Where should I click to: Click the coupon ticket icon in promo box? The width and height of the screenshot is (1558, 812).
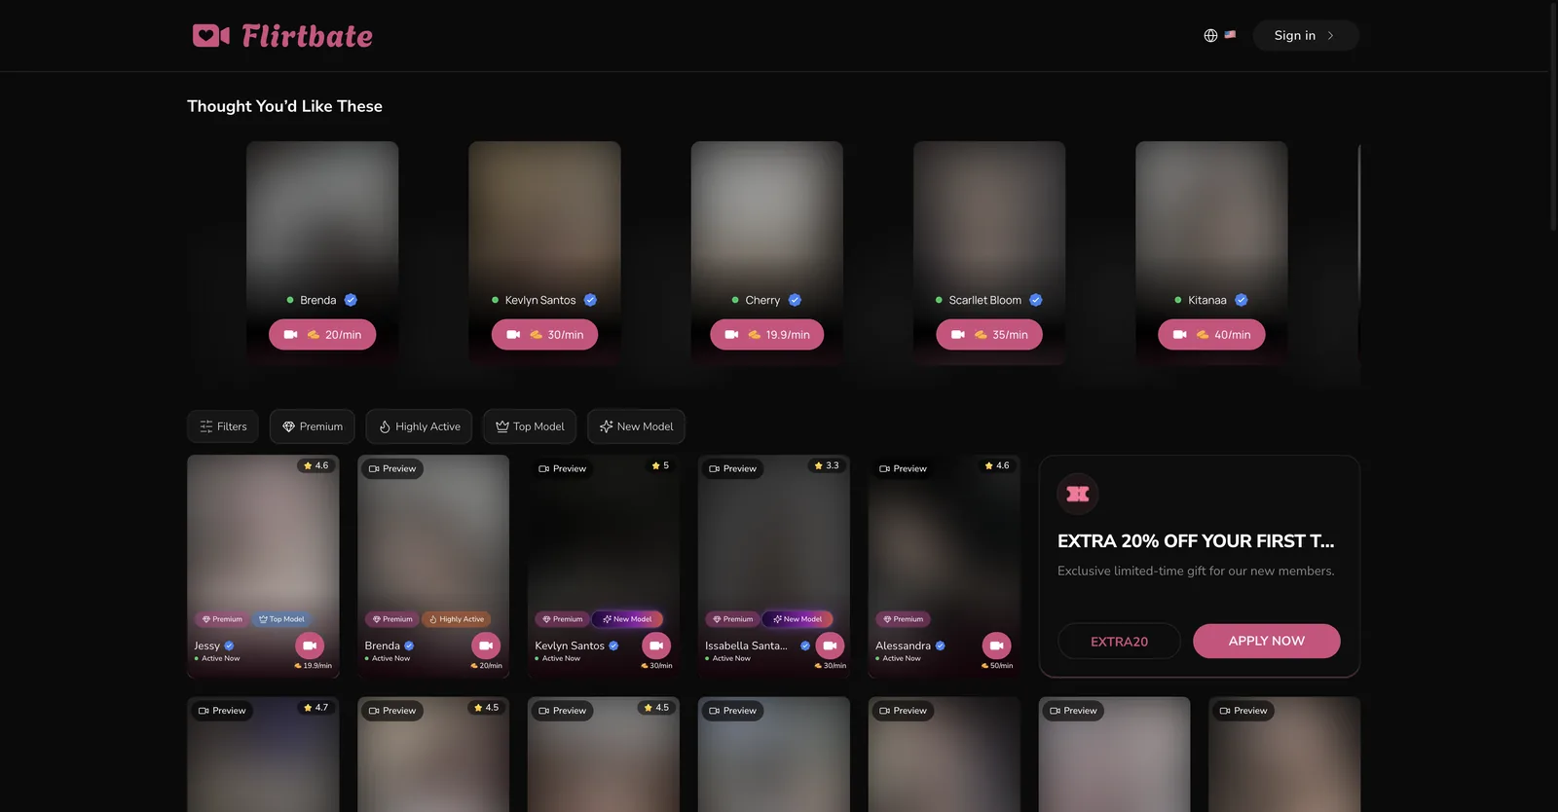[x=1078, y=494]
